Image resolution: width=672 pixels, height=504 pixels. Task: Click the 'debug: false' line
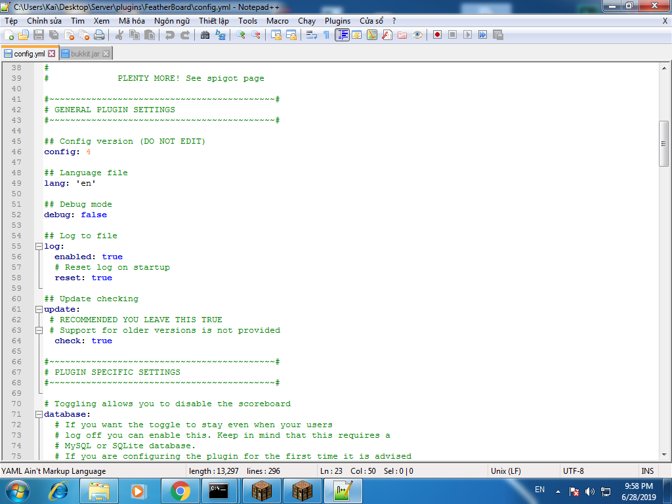[x=75, y=215]
